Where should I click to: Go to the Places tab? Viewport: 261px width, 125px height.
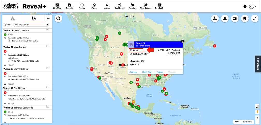[94, 6]
